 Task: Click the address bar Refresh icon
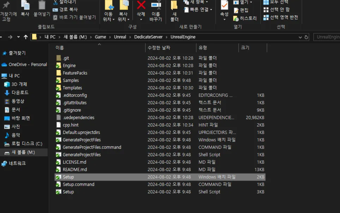306,37
